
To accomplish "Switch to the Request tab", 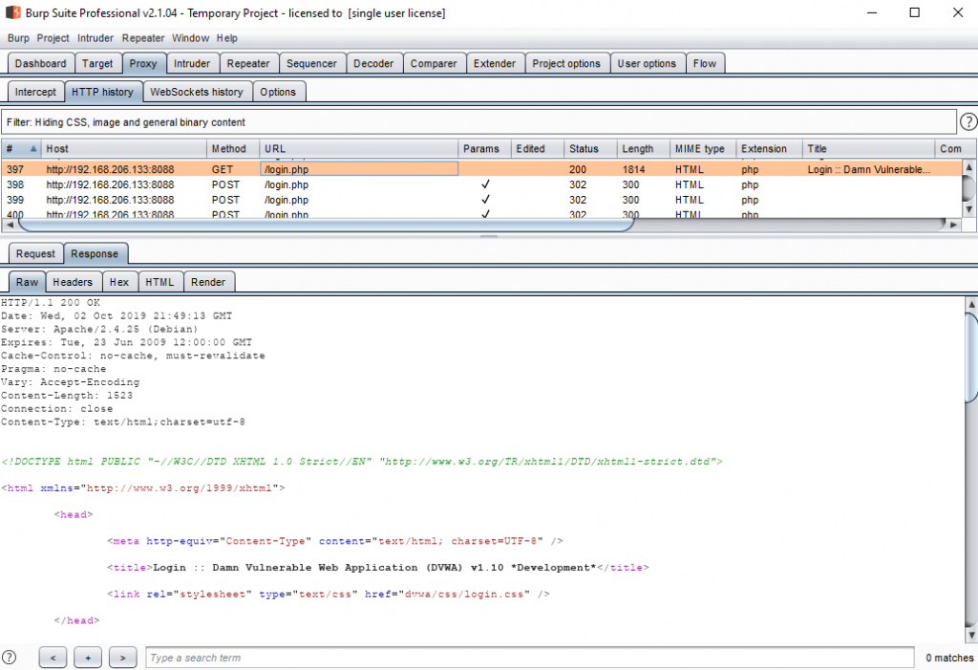I will (x=35, y=254).
